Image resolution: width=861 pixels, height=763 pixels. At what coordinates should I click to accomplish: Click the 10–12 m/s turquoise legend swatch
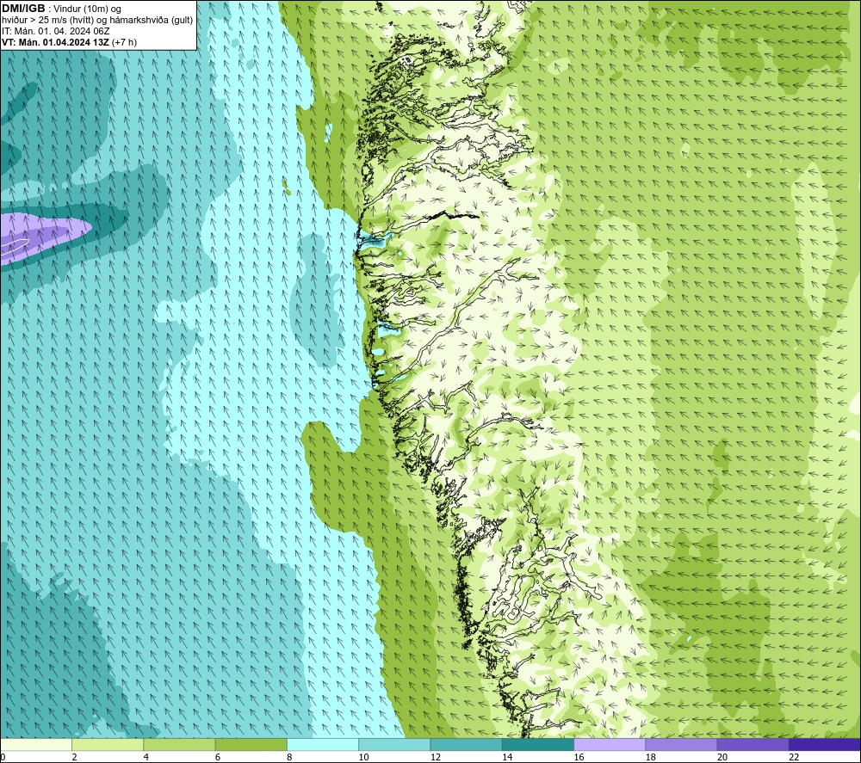[x=394, y=745]
